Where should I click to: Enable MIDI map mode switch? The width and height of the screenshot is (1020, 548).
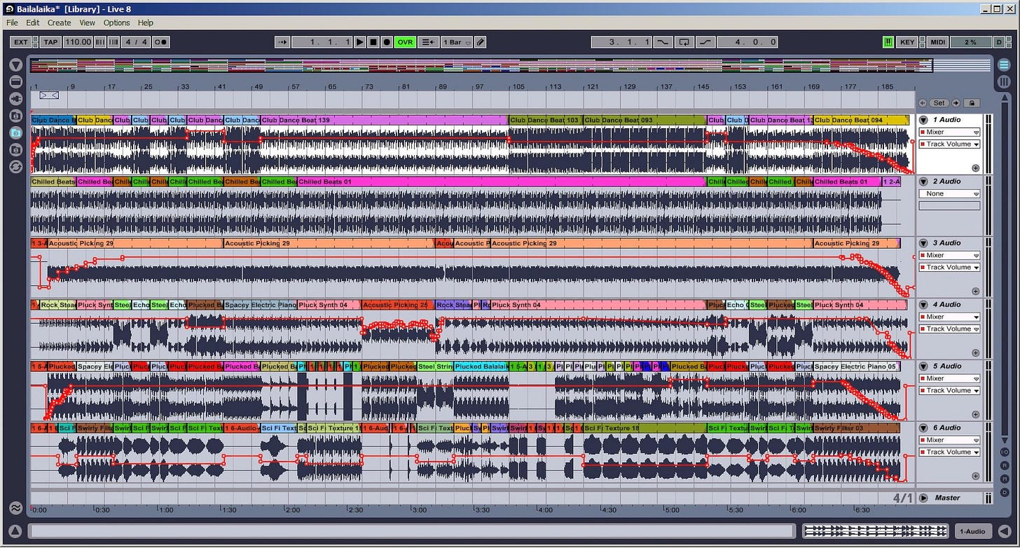pyautogui.click(x=937, y=42)
